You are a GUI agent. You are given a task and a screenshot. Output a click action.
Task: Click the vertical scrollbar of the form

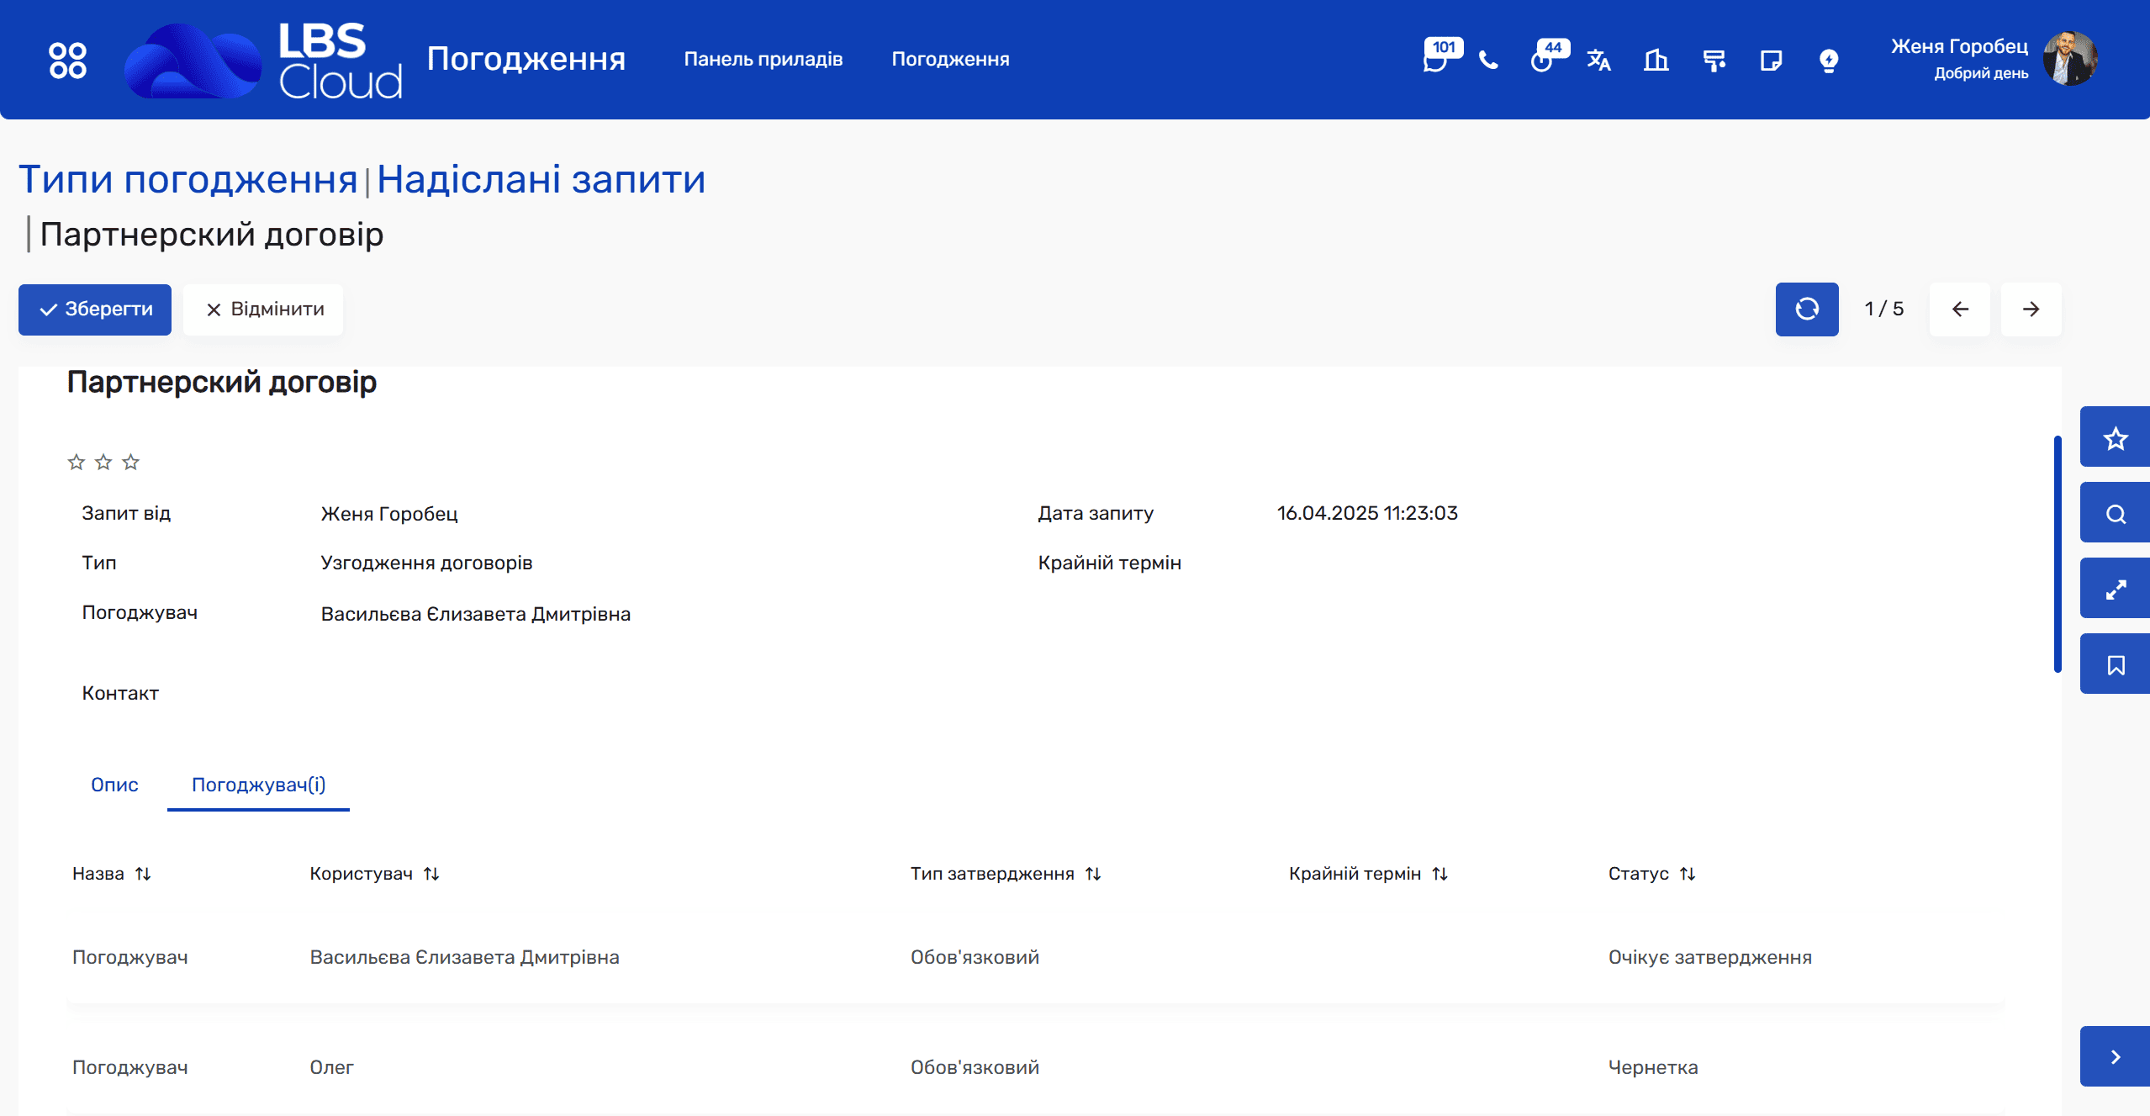[2057, 554]
